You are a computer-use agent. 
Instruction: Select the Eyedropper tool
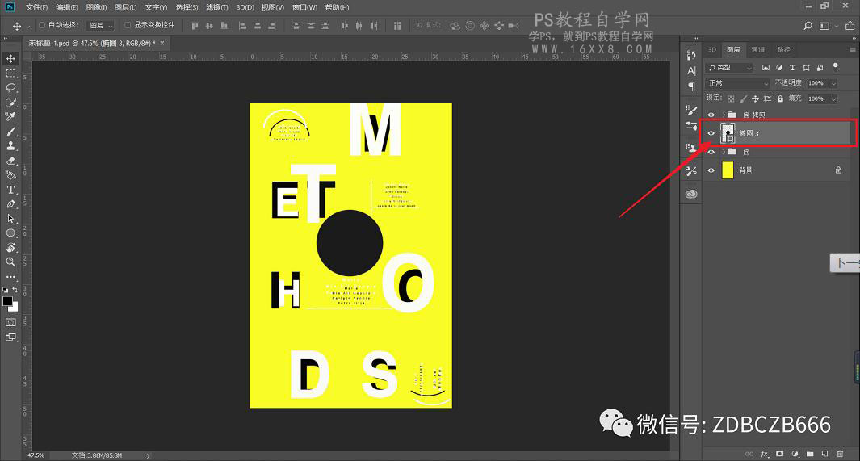point(10,116)
